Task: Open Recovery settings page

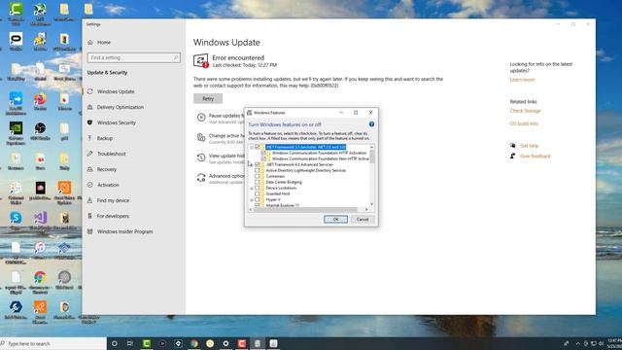Action: (107, 169)
